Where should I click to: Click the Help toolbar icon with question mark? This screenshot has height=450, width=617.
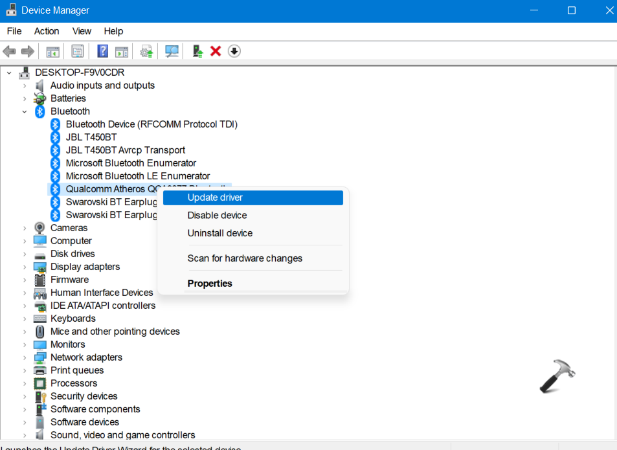click(102, 51)
